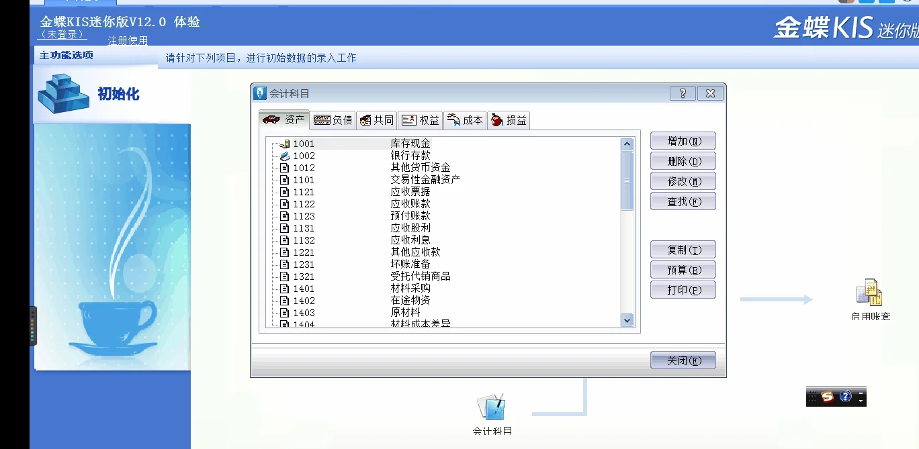Screen dimensions: 919x449
Task: Select account 1403 原材料 row
Action: pos(405,313)
